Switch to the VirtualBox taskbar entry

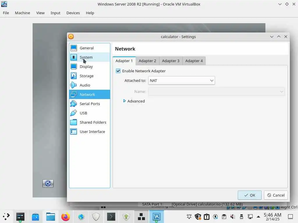(156, 217)
